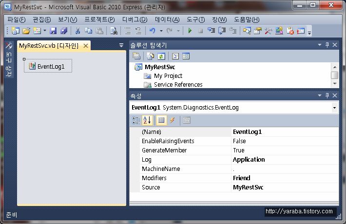Image resolution: width=346 pixels, height=224 pixels.
Task: Open the Object Browser toolbar icon
Action: pos(279,31)
